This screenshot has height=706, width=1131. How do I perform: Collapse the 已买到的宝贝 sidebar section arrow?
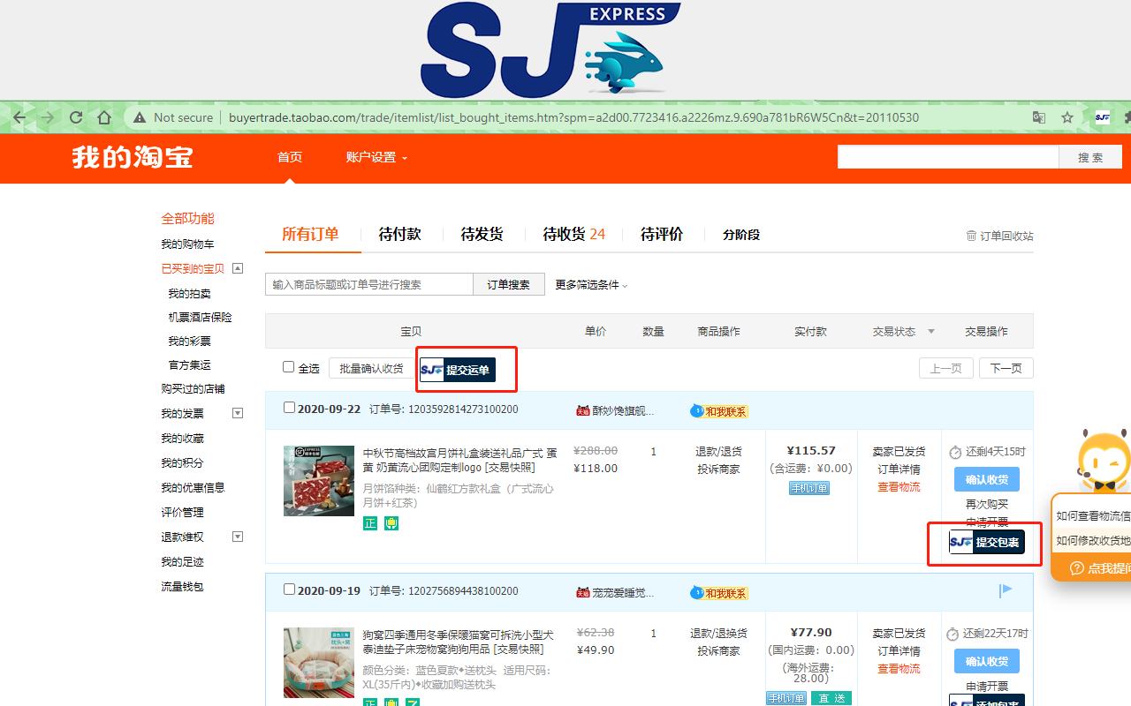pyautogui.click(x=237, y=268)
